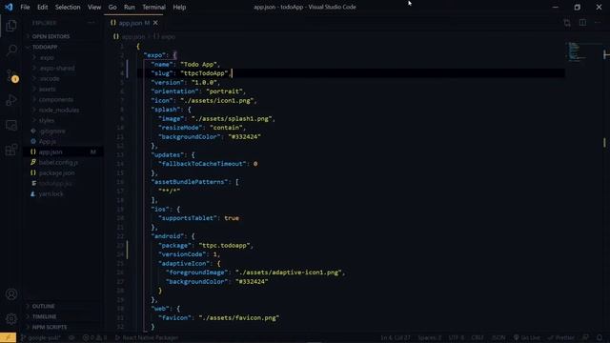
Task: Open the Extensions view
Action: [11, 150]
